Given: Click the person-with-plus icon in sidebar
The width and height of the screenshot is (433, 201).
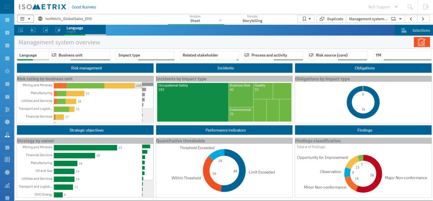Looking at the screenshot, I should tap(7, 185).
